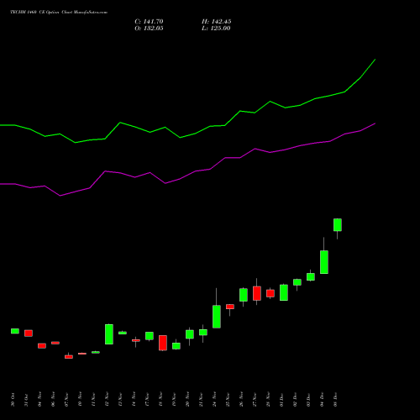The image size is (420, 420).
Task: Click the low value L: 125.00
Action: [x=216, y=29]
